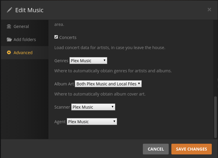Click the Album Art field label

click(x=64, y=84)
